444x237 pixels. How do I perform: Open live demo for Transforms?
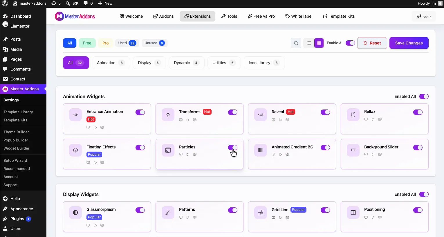tap(181, 120)
